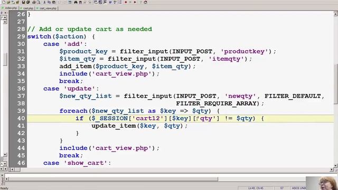The image size is (338, 190).
Task: Click add_item call on line 33
Action: (x=76, y=66)
